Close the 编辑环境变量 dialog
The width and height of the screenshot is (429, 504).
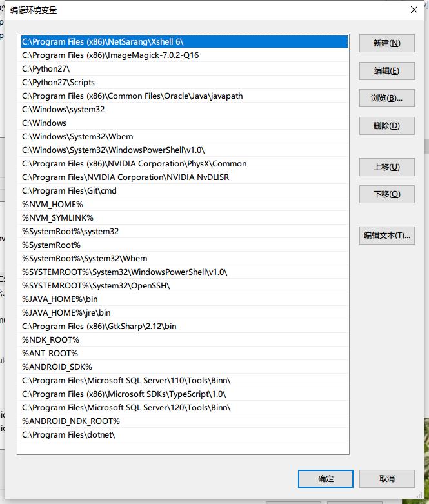[414, 10]
